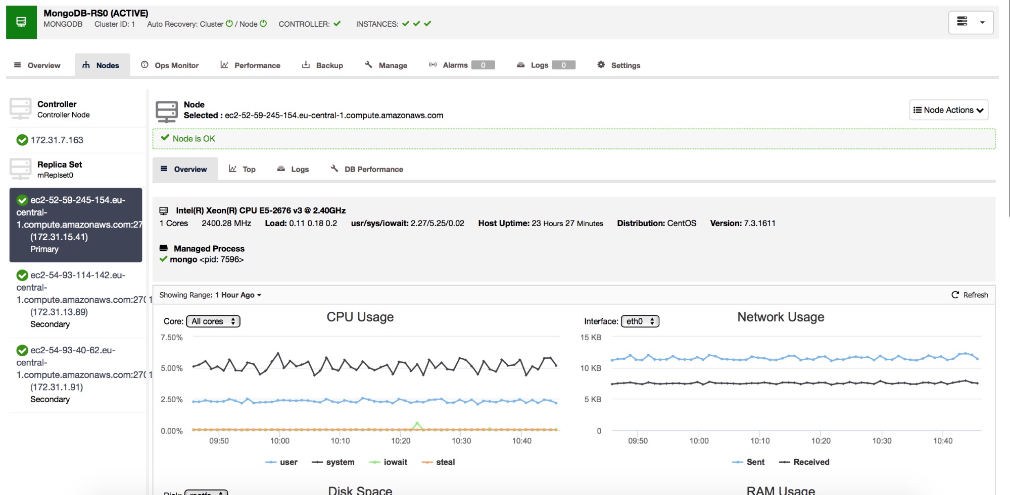Click status check of ec2-54-93-114-142 node
The height and width of the screenshot is (495, 1010).
[22, 275]
